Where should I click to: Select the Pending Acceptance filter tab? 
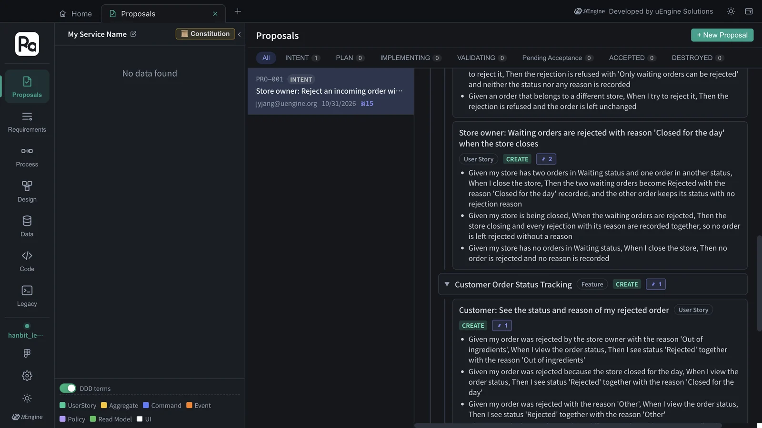557,58
